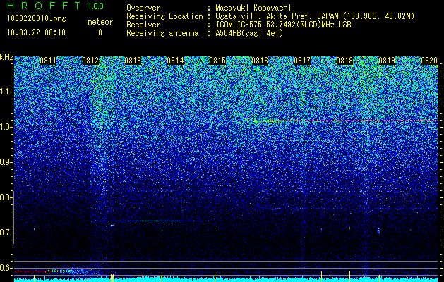Click the leftmost yellow meteor tick in bottom strip

[x=34, y=278]
